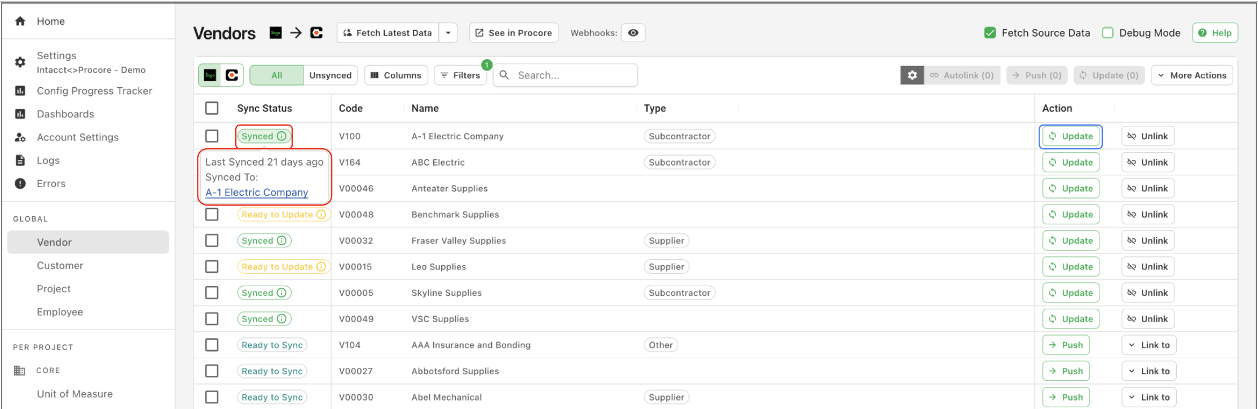Sort by the Name column header
Viewport: 1258px width, 409px height.
point(425,108)
